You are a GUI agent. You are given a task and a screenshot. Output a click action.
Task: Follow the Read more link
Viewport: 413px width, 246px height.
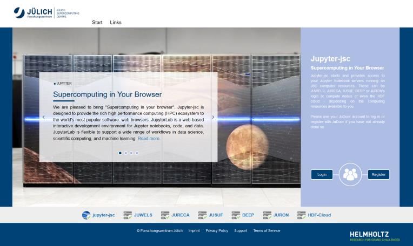click(x=149, y=138)
